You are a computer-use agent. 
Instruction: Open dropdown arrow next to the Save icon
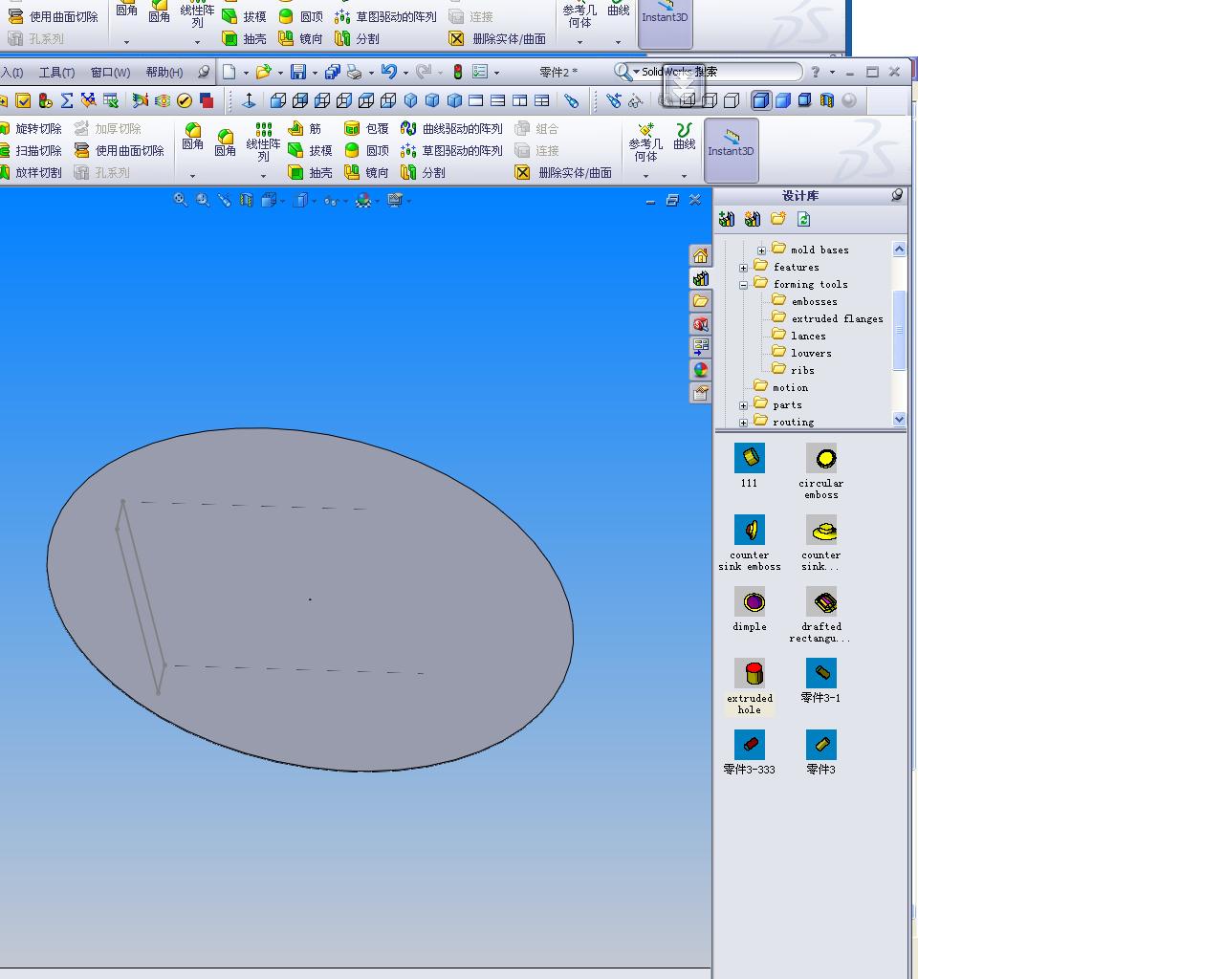pos(314,73)
